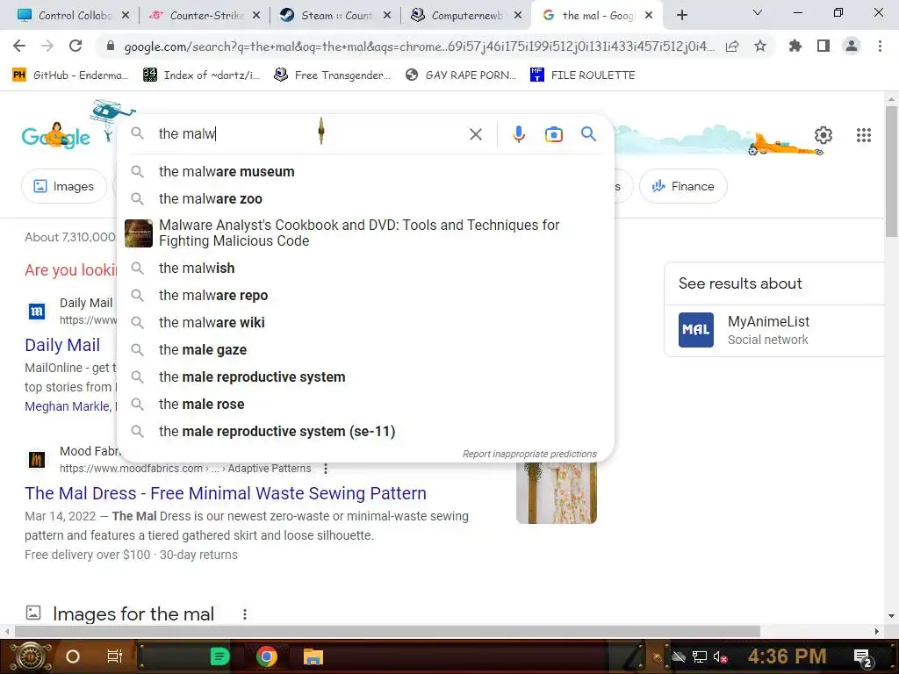Open GitHub - Enderma bookmark
Image resolution: width=899 pixels, height=674 pixels.
click(70, 75)
